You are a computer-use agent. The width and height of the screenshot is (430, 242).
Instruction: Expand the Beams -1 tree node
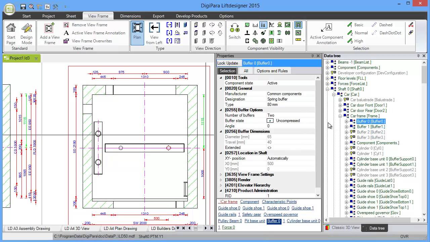click(328, 62)
